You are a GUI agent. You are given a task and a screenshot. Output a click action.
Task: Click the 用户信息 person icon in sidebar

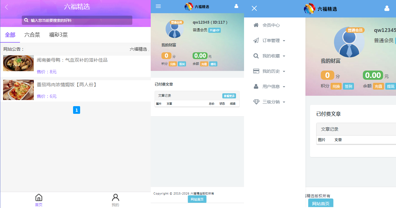256,87
